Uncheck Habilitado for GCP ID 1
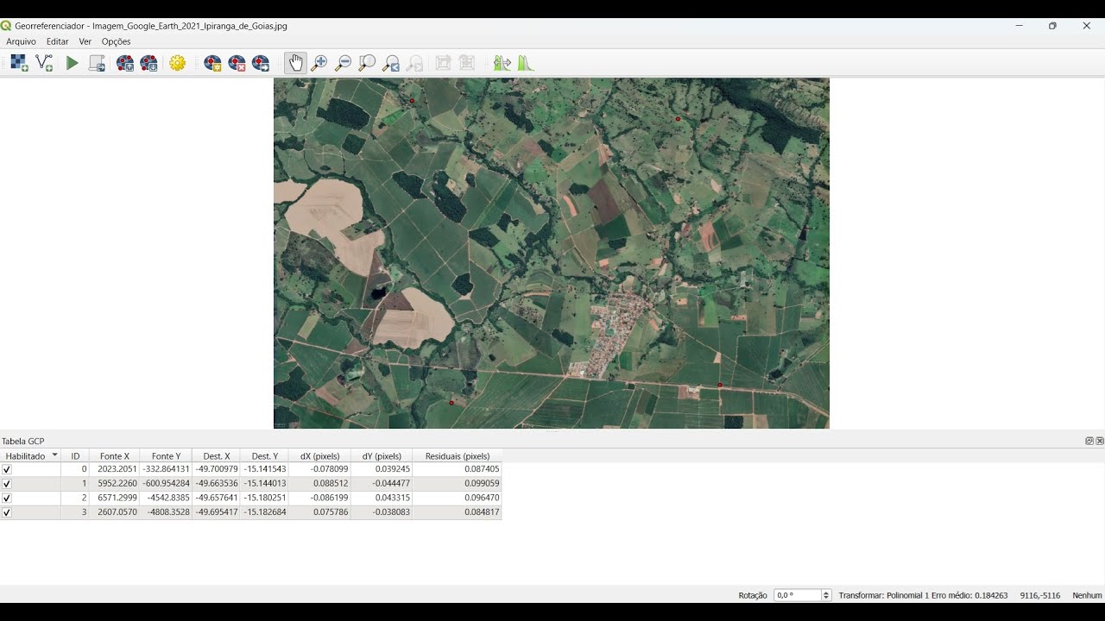Image resolution: width=1105 pixels, height=621 pixels. [x=7, y=484]
